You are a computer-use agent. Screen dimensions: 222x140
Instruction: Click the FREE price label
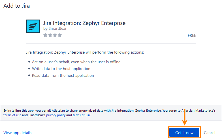coord(192,36)
